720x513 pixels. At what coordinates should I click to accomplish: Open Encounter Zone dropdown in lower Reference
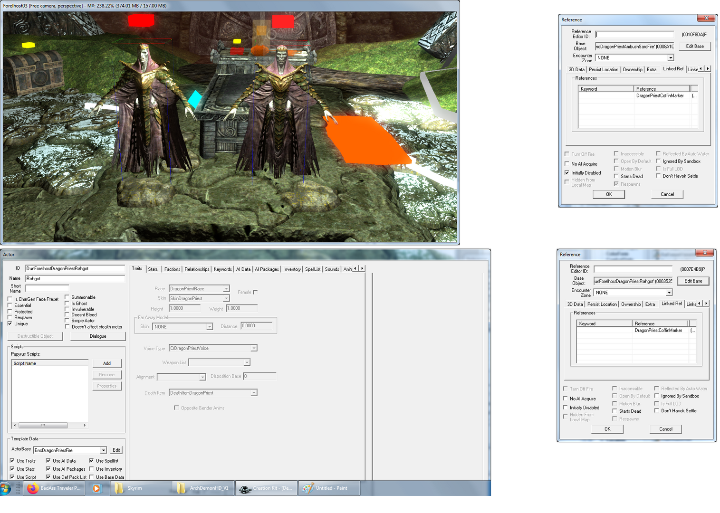669,293
